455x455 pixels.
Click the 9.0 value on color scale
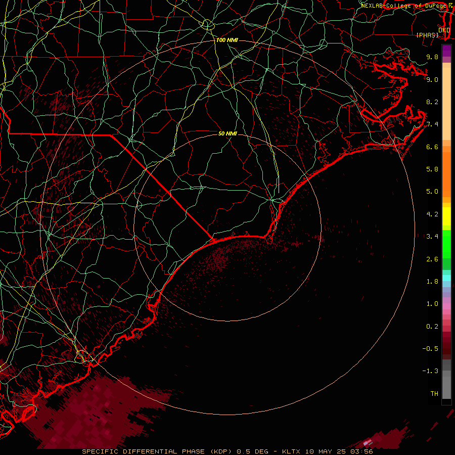[x=432, y=79]
